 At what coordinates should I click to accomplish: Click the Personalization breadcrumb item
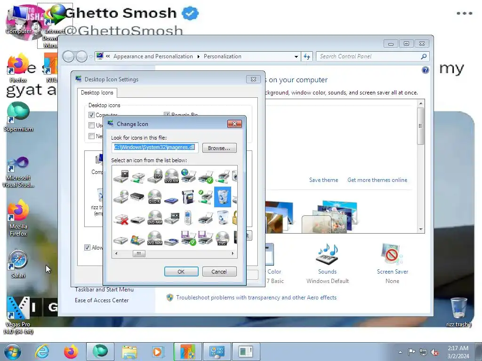point(223,56)
